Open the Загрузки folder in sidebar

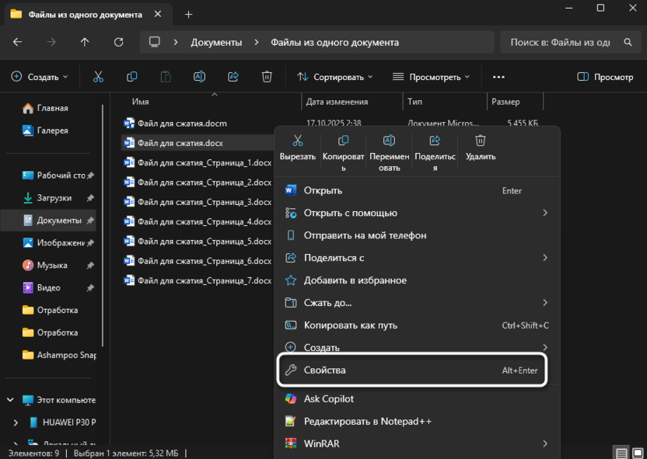54,197
